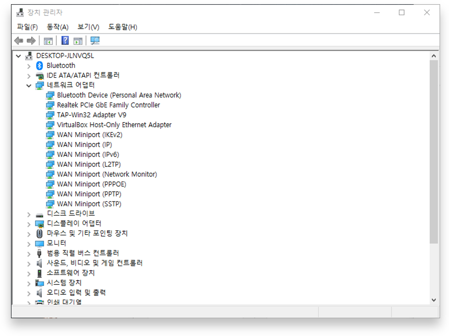Expand 사운드, 비디오 및 게임 컨트롤러 category

29,263
